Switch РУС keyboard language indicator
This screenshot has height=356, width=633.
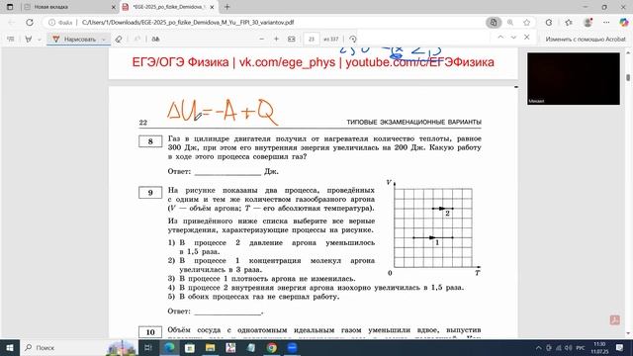[x=581, y=347]
